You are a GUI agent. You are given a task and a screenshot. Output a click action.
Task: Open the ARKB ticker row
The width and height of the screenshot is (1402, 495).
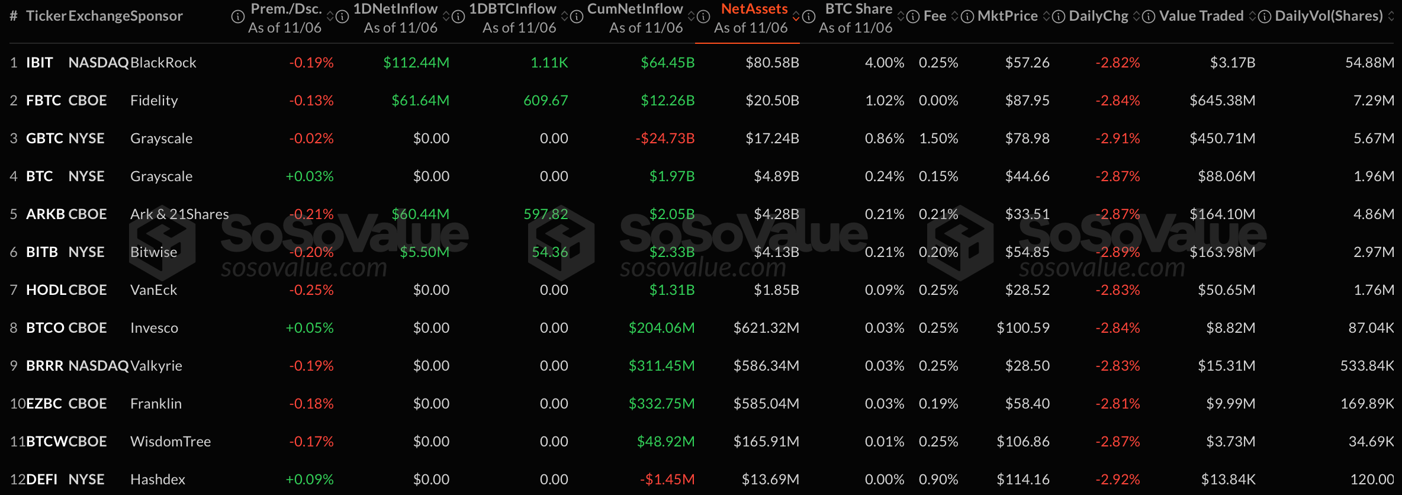pos(46,214)
